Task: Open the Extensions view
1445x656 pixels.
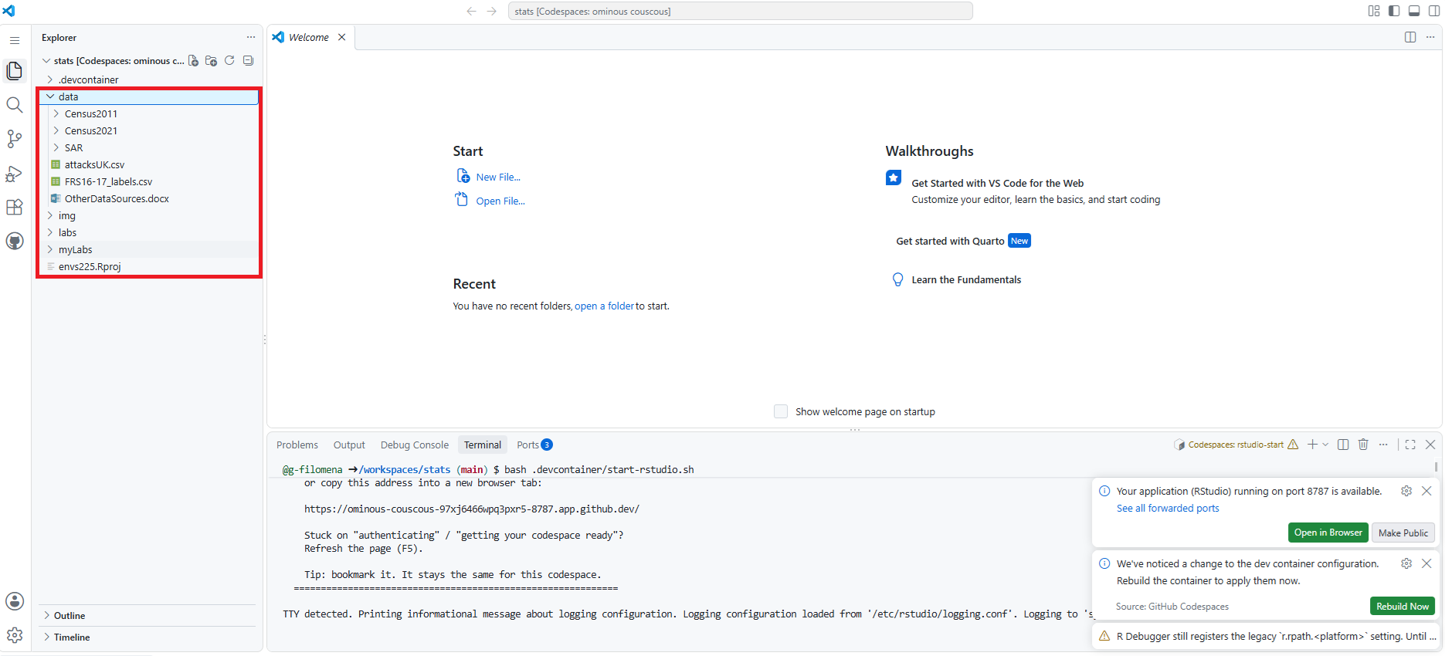Action: 15,207
